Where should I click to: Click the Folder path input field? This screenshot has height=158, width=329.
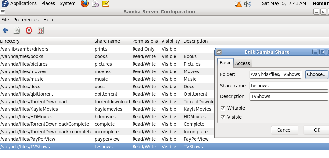(x=275, y=74)
